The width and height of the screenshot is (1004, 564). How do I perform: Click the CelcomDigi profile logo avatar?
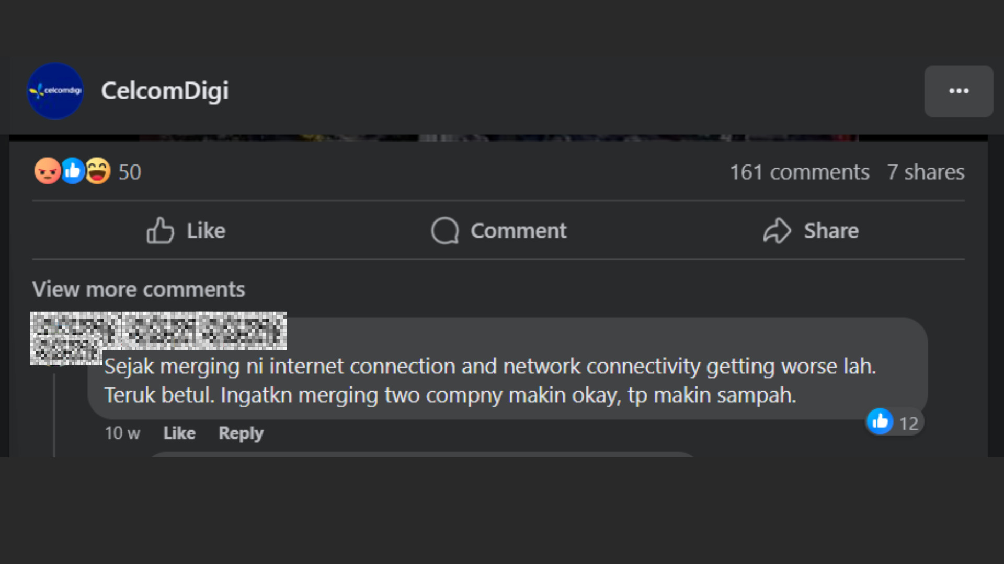click(55, 91)
